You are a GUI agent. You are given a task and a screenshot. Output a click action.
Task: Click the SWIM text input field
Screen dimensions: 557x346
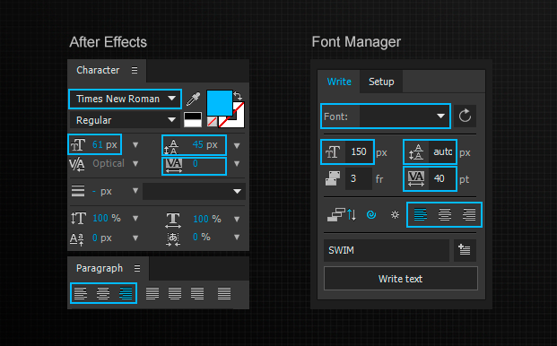click(x=387, y=250)
